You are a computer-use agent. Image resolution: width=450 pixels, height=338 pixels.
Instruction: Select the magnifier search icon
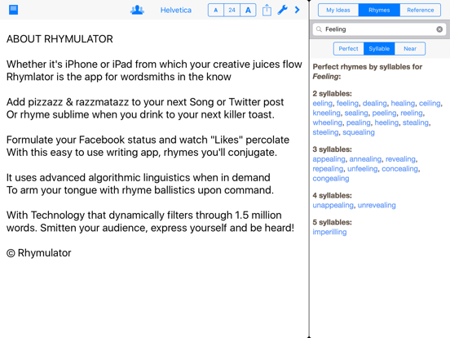coord(319,29)
